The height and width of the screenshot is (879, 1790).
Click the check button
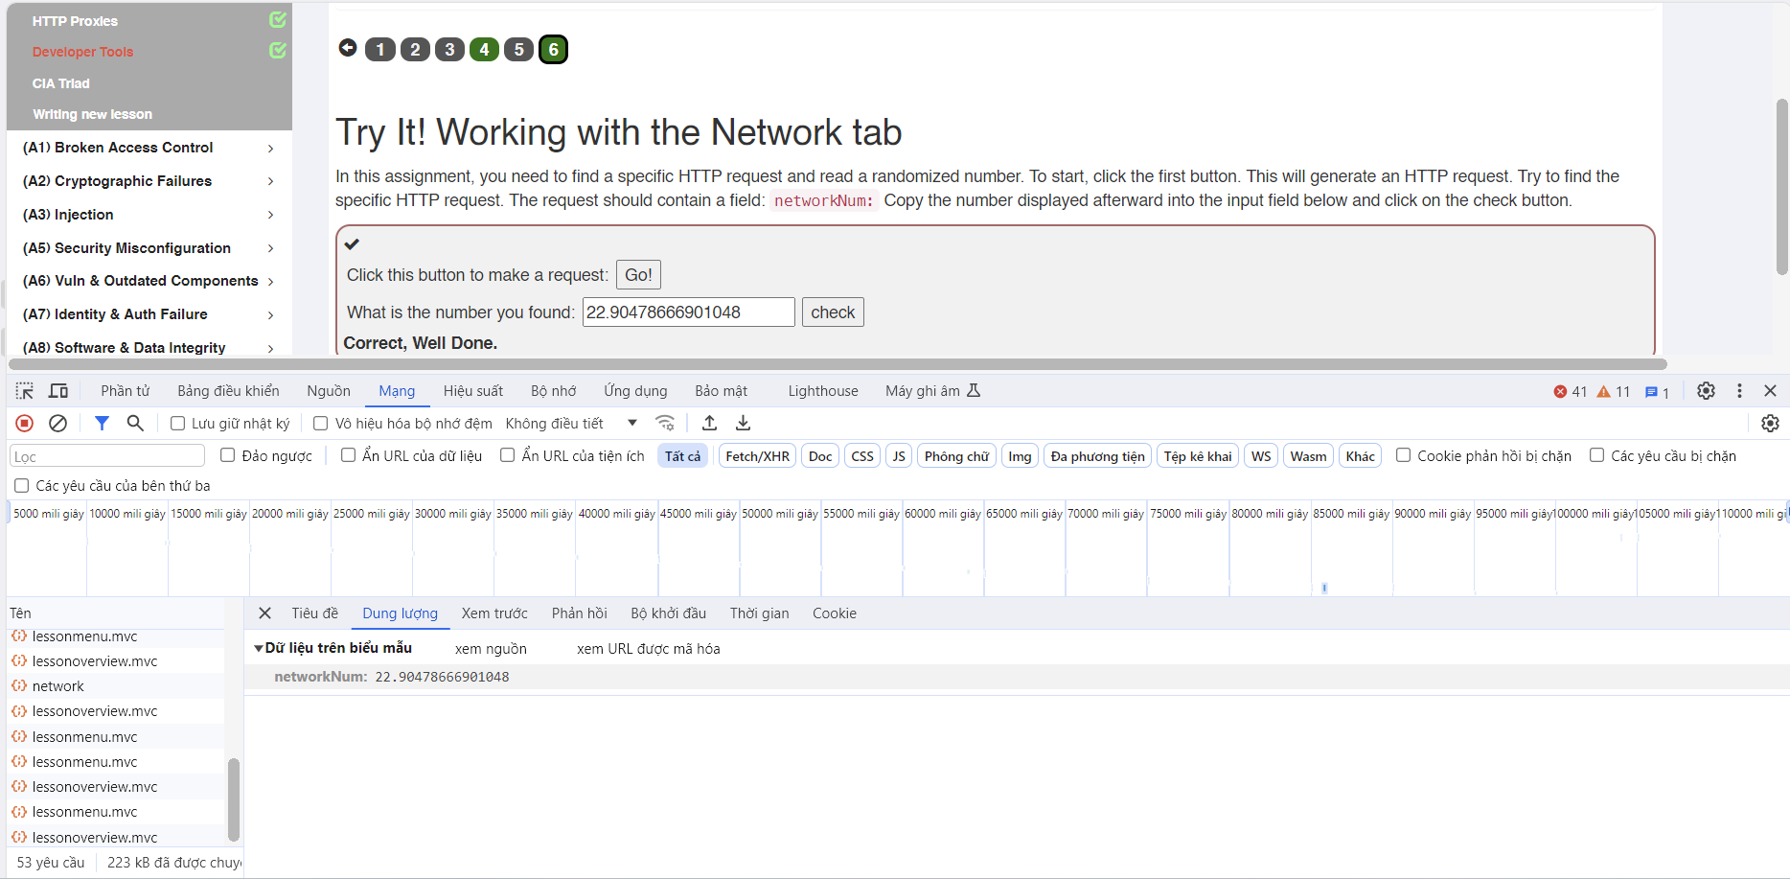(x=832, y=312)
